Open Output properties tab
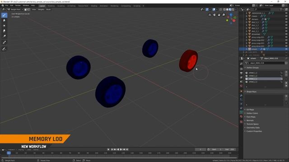The width and height of the screenshot is (289, 162). click(x=241, y=73)
